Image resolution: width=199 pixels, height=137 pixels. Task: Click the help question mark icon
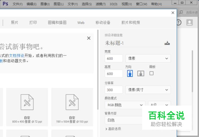pos(179,22)
